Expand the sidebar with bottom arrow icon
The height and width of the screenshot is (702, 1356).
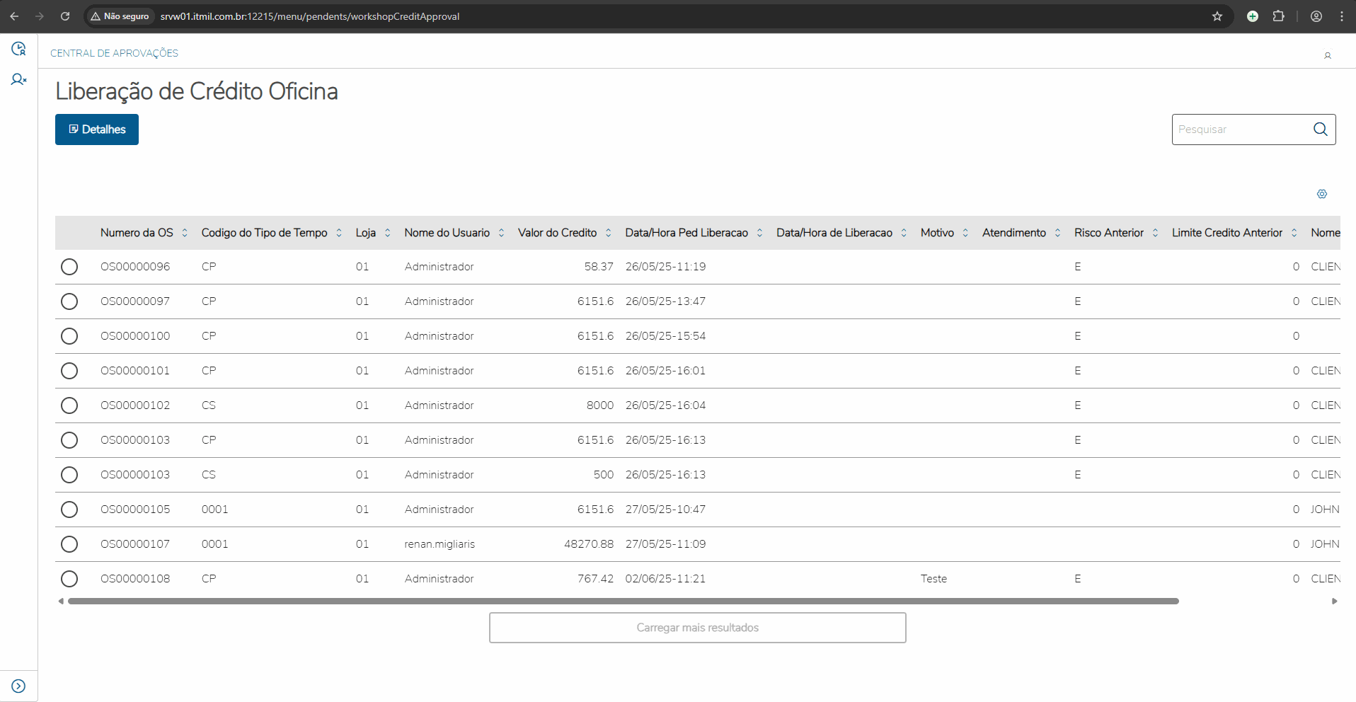[x=18, y=686]
